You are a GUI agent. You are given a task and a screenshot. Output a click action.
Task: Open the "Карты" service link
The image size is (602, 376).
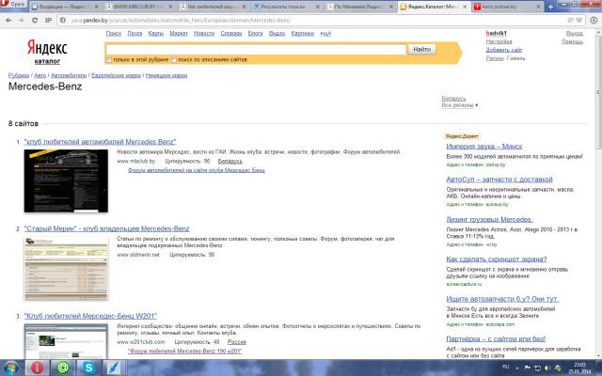(155, 34)
